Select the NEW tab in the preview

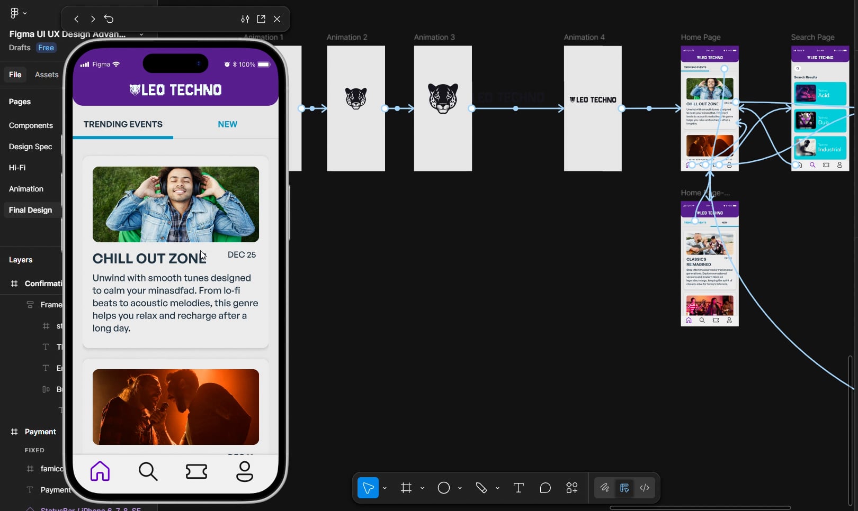coord(228,124)
